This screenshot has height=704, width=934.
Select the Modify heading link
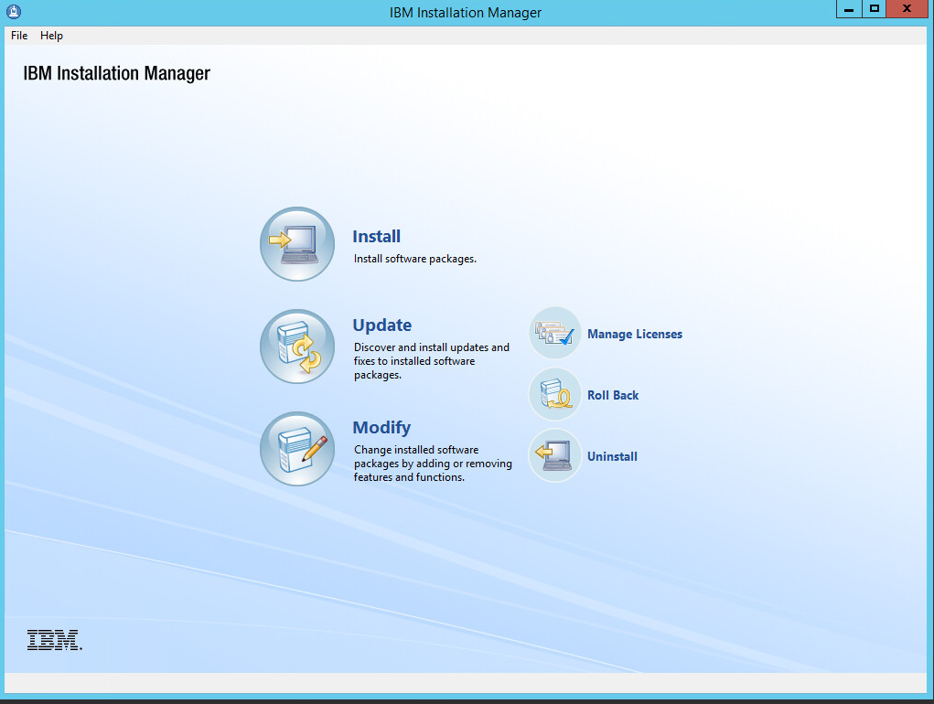coord(381,428)
